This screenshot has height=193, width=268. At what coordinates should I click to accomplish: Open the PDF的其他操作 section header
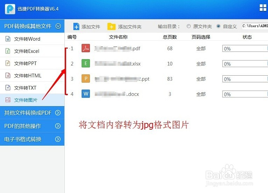click(x=32, y=126)
